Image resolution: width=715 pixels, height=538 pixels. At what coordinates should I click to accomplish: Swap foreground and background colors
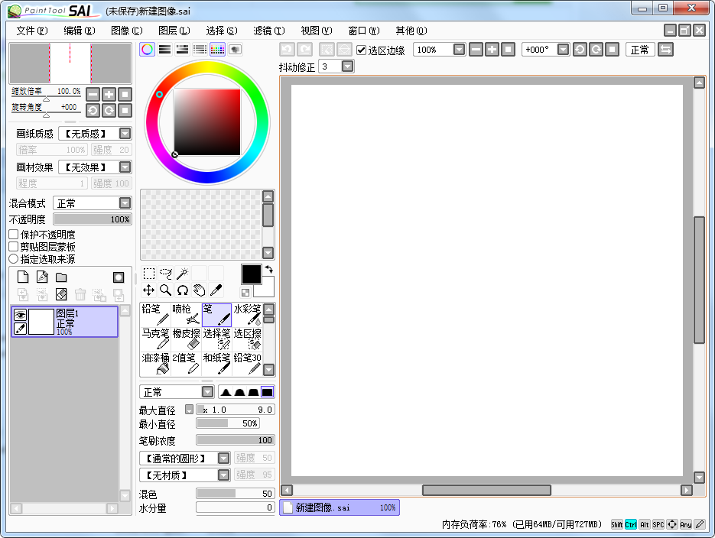pyautogui.click(x=268, y=270)
